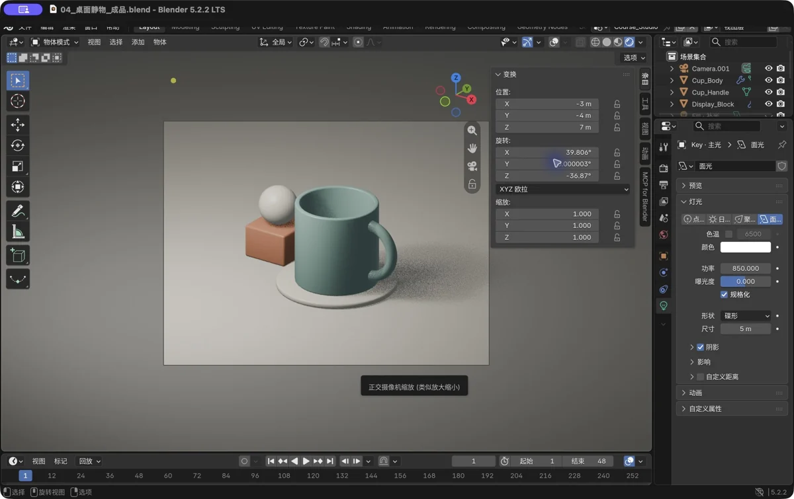Select the 3D Cursor tool
Viewport: 794px width, 499px height.
(x=18, y=101)
